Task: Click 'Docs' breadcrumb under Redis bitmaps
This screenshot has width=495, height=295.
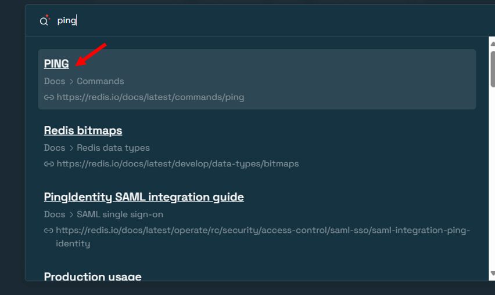Action: pyautogui.click(x=55, y=148)
